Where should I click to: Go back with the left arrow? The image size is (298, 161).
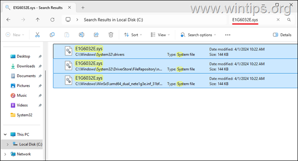8,20
